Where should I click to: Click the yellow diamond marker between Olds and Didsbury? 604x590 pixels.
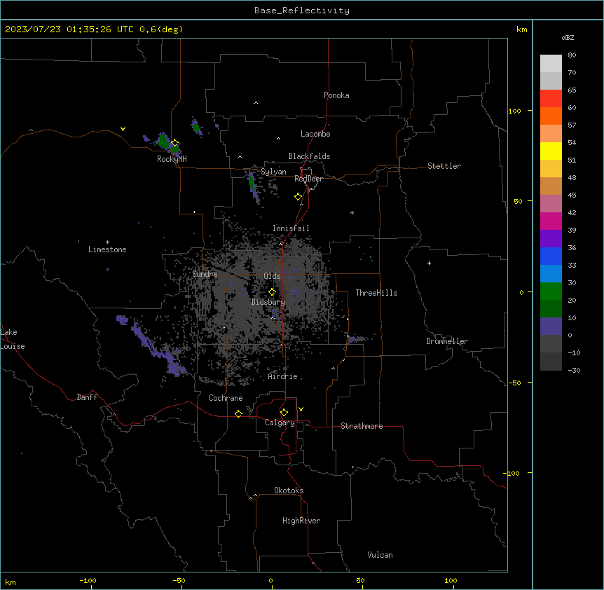(x=272, y=292)
